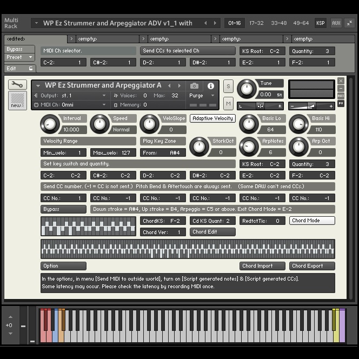
Task: Switch to the 17-32 instrument page
Action: [x=256, y=23]
